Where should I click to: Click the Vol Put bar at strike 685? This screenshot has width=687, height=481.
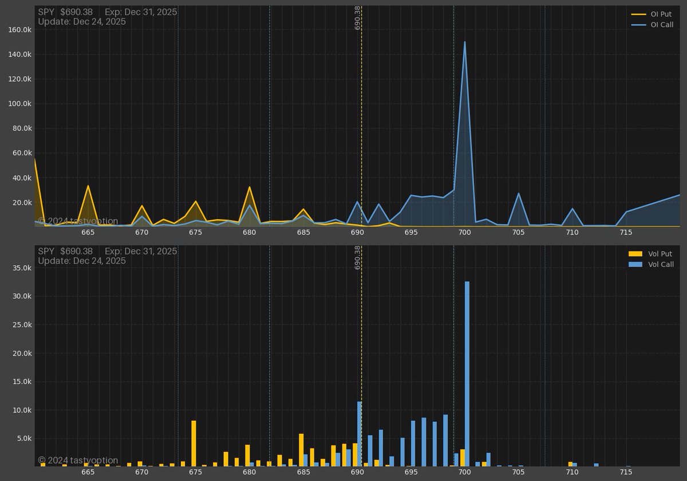point(301,450)
